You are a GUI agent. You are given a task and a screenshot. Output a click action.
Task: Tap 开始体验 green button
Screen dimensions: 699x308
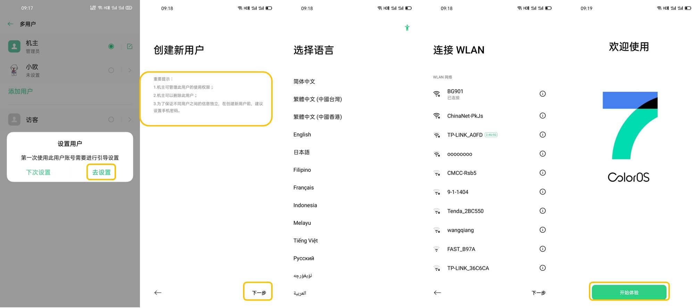(x=629, y=292)
